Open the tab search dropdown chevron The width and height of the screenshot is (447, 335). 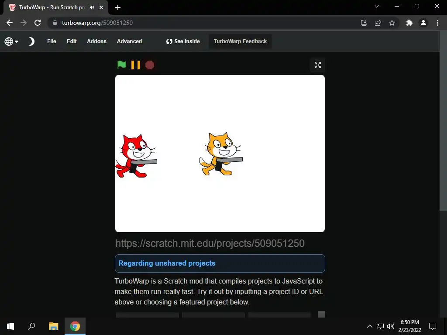click(377, 6)
